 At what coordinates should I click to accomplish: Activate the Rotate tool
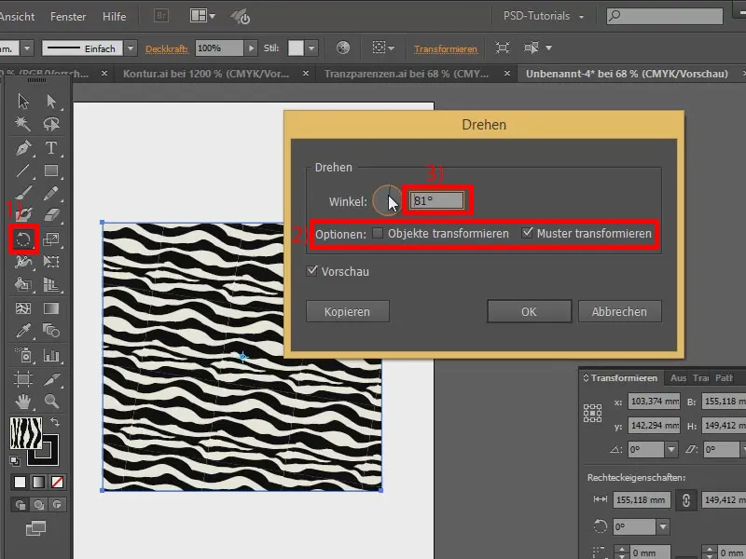[x=23, y=239]
